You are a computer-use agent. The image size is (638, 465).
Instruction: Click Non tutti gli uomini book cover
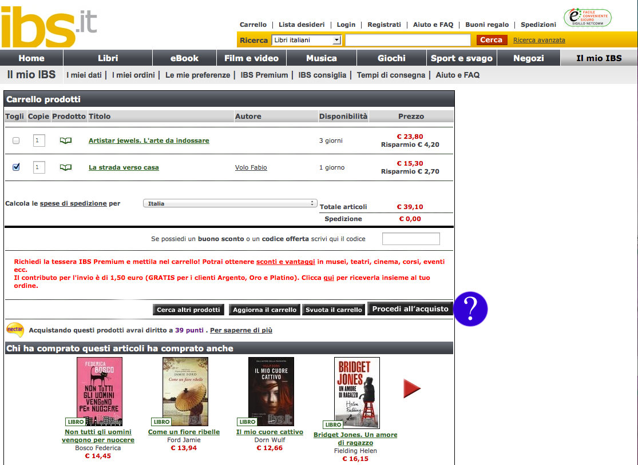coord(100,391)
